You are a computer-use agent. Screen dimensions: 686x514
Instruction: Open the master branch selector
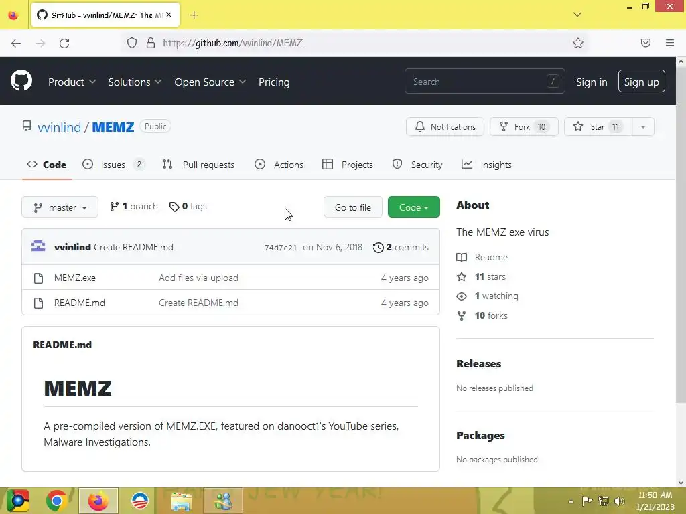pos(60,207)
